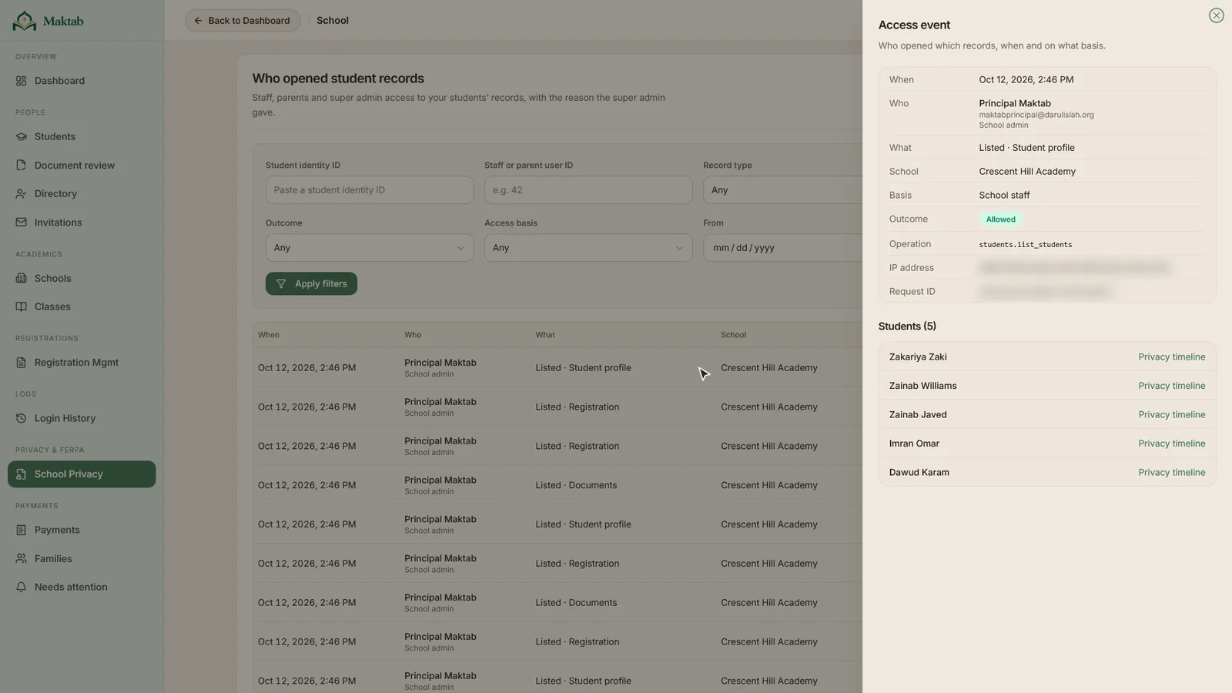Viewport: 1232px width, 693px height.
Task: Expand the Access basis dropdown
Action: 588,248
